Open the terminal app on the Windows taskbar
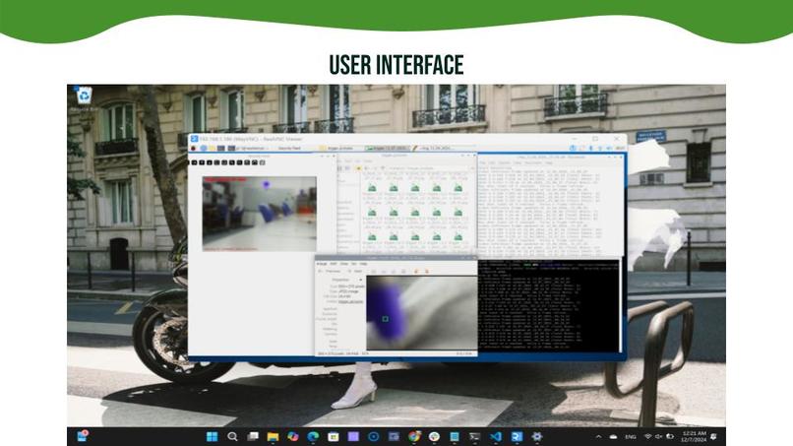 (x=474, y=436)
